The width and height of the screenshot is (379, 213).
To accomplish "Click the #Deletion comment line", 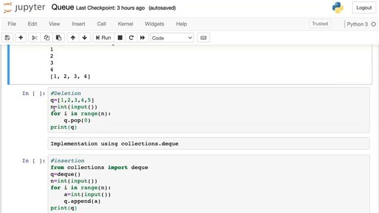I will pos(66,93).
